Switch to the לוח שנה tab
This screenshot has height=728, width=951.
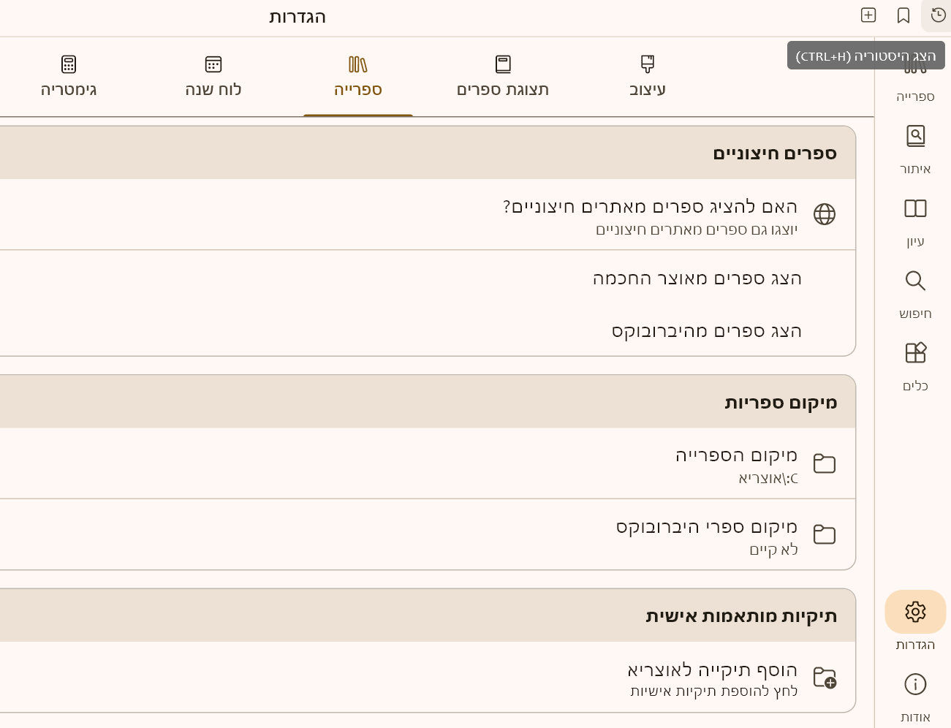[x=213, y=77]
